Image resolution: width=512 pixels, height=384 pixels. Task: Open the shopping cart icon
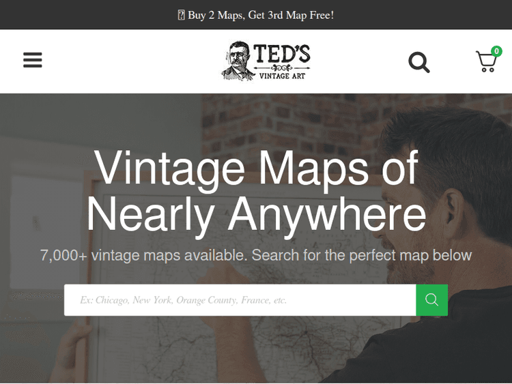tap(487, 61)
